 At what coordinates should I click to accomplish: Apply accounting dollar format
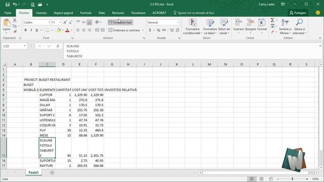click(150, 30)
